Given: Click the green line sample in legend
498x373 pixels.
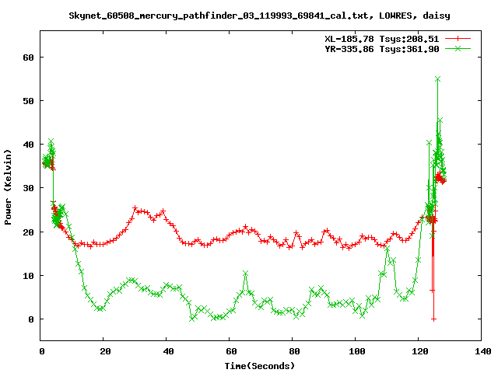Looking at the screenshot, I should [x=458, y=48].
